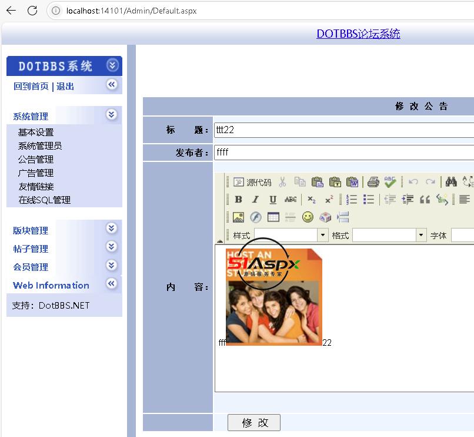Apply italic formatting in the editor

point(255,200)
